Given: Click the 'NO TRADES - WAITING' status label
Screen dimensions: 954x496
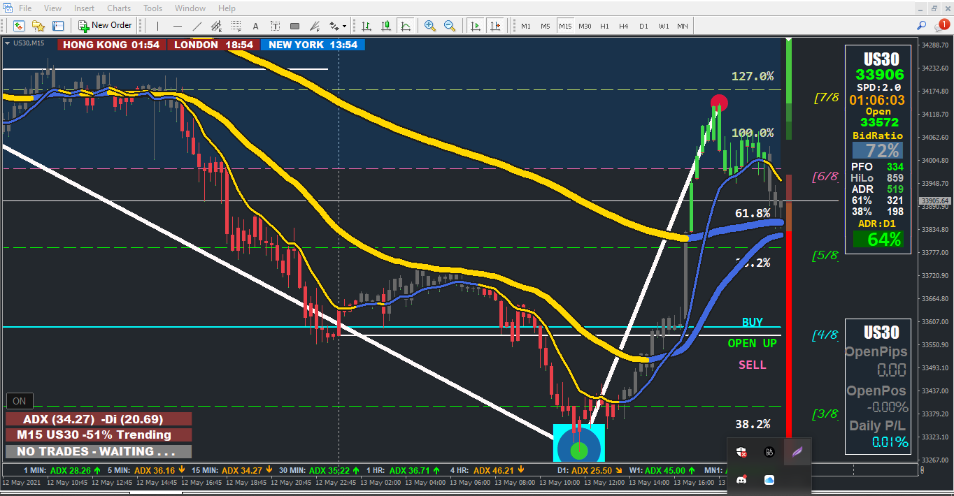Looking at the screenshot, I should (x=98, y=451).
